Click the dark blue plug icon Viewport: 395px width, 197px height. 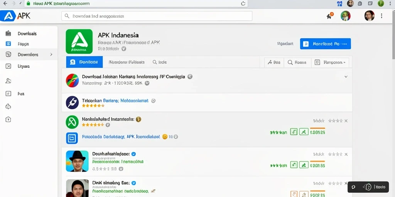coord(72,103)
